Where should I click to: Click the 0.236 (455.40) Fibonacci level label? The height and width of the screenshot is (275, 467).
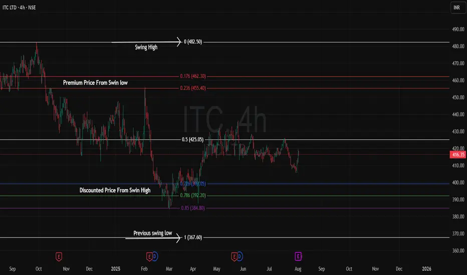point(193,88)
